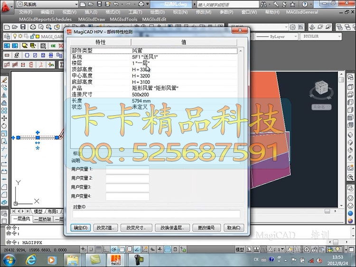The width and height of the screenshot is (356, 267).
Task: Click the 用户变量 1 input field
Action: pyautogui.click(x=127, y=169)
